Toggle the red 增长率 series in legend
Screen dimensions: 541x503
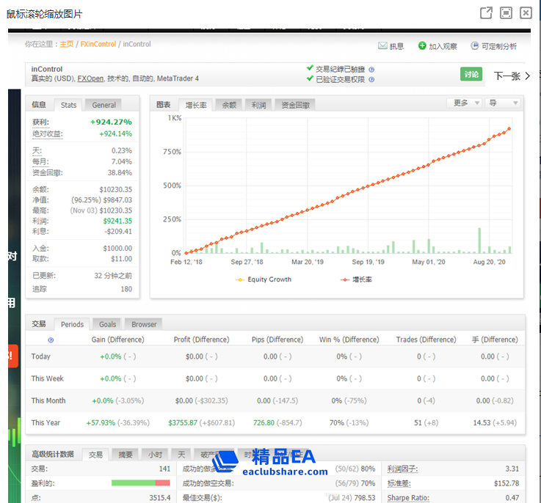coord(357,279)
